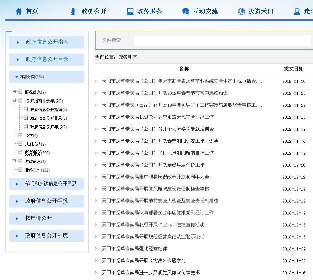Click the 文件搜索 search input field
The width and height of the screenshot is (313, 280).
222,41
